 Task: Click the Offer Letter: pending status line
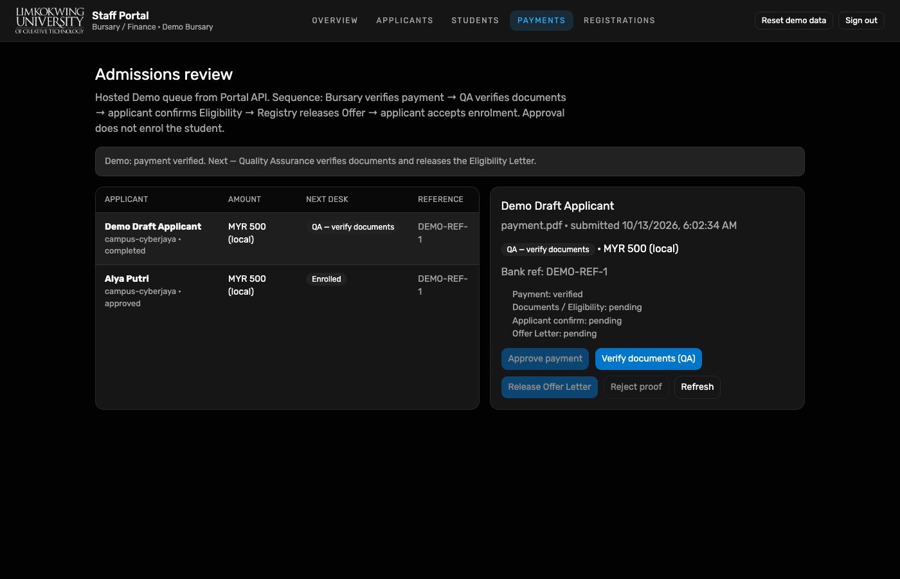(555, 334)
